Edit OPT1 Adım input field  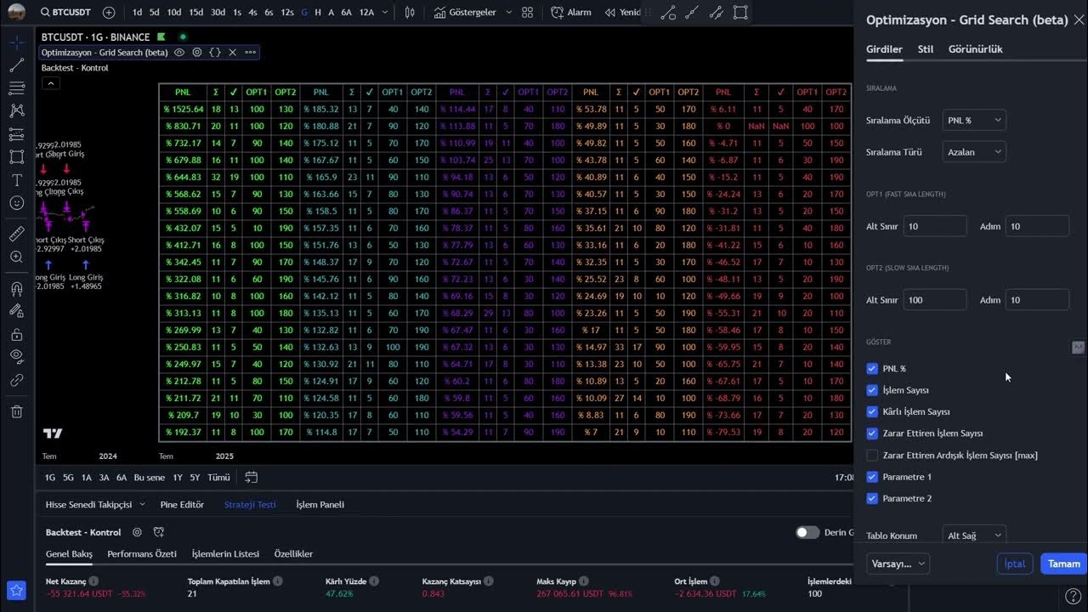pyautogui.click(x=1037, y=226)
